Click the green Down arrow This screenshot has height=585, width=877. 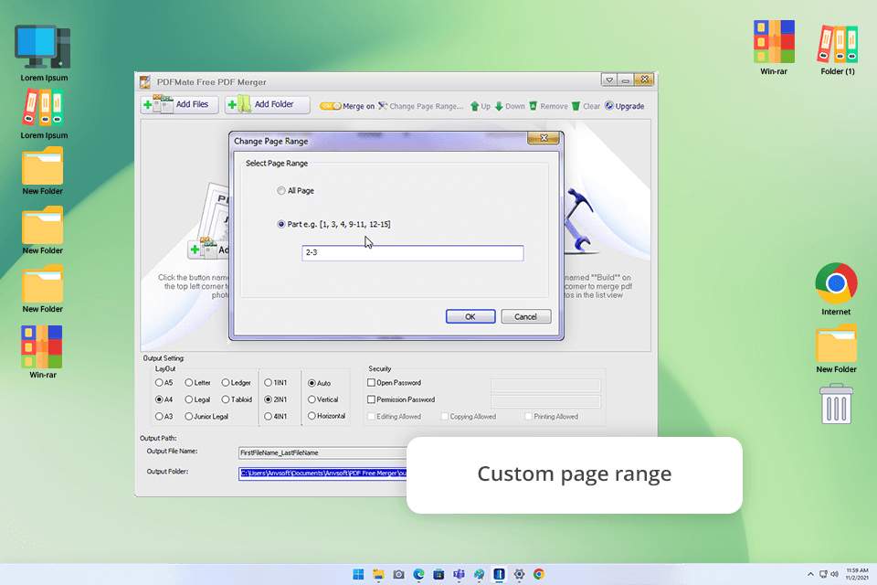tap(499, 106)
